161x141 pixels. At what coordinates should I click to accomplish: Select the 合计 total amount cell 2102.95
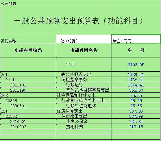(x=136, y=64)
